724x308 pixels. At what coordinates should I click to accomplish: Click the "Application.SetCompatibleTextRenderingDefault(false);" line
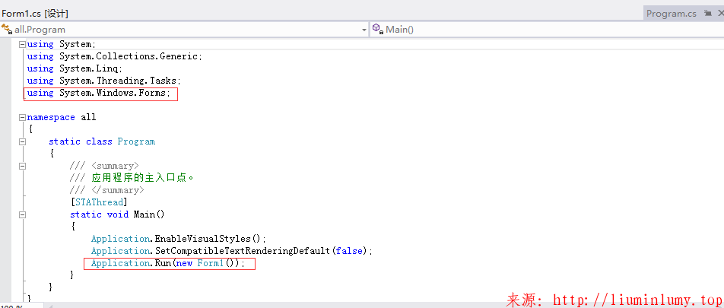tap(232, 251)
